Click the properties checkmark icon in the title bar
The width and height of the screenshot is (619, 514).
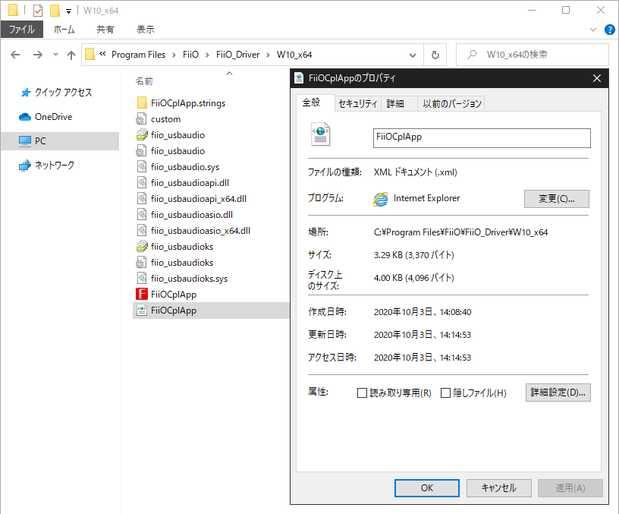tap(38, 11)
